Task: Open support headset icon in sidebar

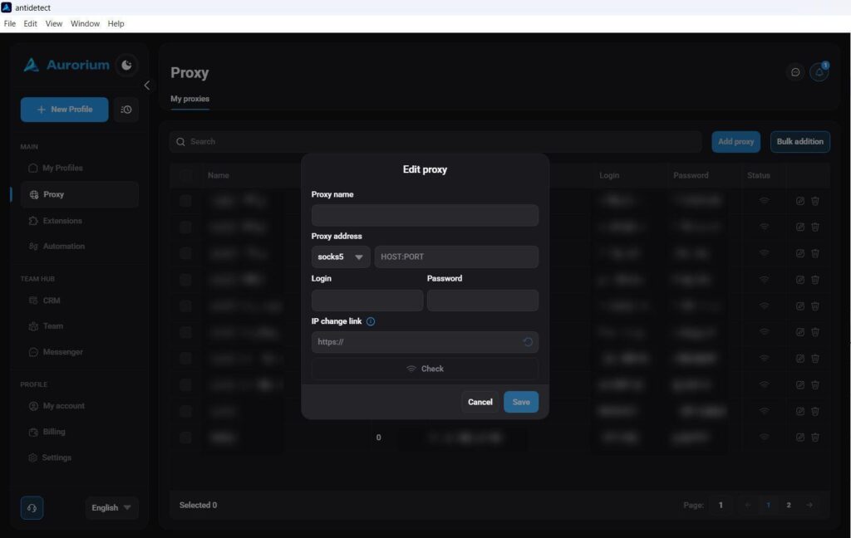Action: [32, 508]
